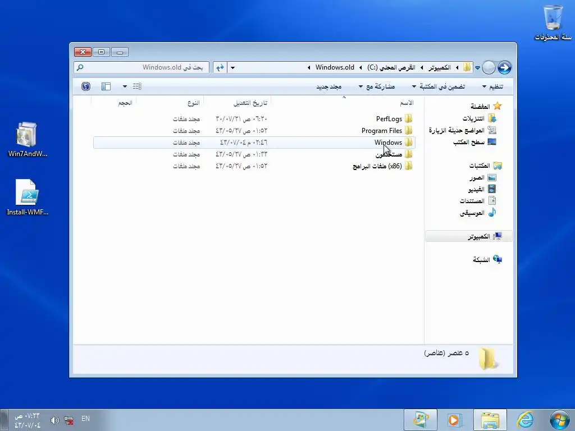This screenshot has height=431, width=575.
Task: Select the مستخدمون folder icon
Action: (409, 154)
